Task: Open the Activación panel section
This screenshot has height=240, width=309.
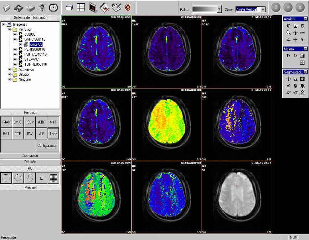Action: pyautogui.click(x=30, y=156)
